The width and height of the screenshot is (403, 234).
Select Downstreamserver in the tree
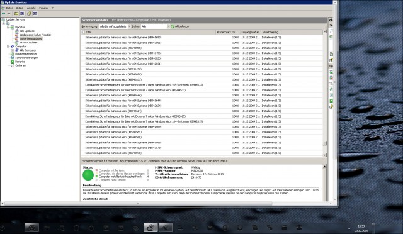(x=26, y=54)
